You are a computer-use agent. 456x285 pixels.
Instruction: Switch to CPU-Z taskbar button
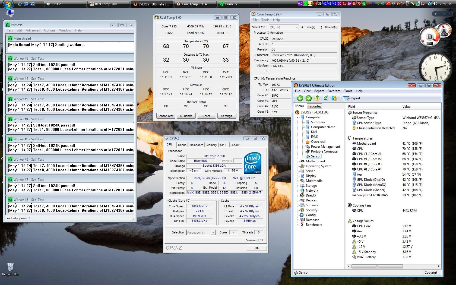click(x=65, y=4)
